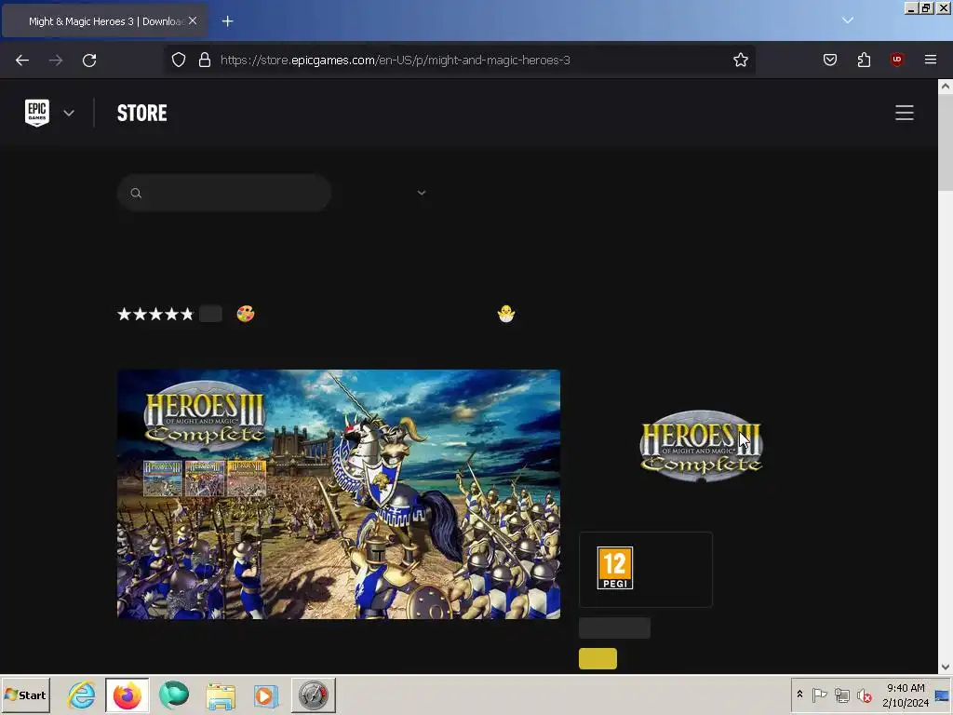
Task: Open the STORE home link
Action: [x=141, y=113]
